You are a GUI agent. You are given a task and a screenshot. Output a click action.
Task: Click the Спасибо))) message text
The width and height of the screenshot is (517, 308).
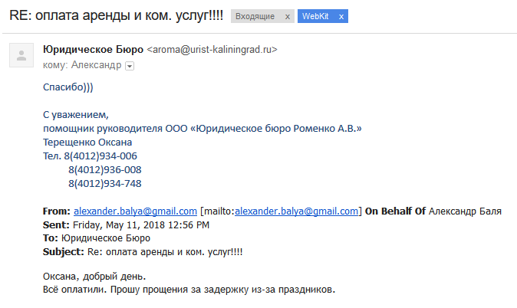pyautogui.click(x=68, y=87)
